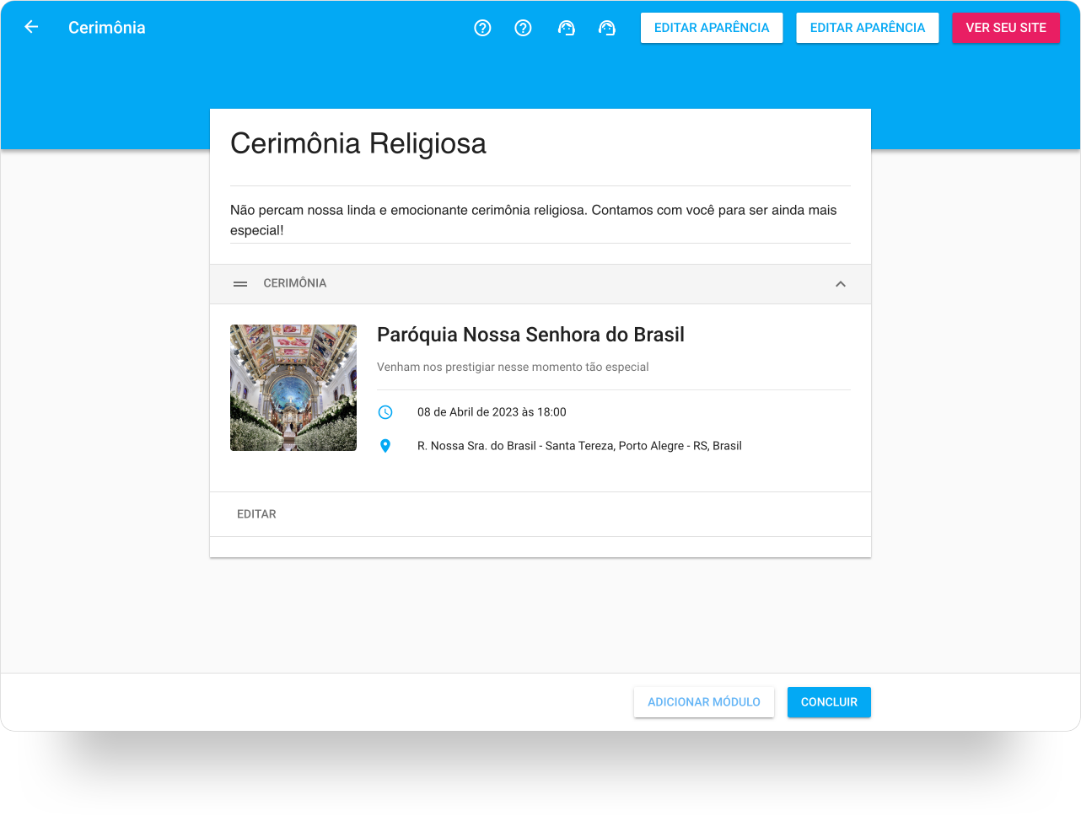Click ADICIONAR MÓDULO
This screenshot has width=1081, height=816.
pos(704,702)
